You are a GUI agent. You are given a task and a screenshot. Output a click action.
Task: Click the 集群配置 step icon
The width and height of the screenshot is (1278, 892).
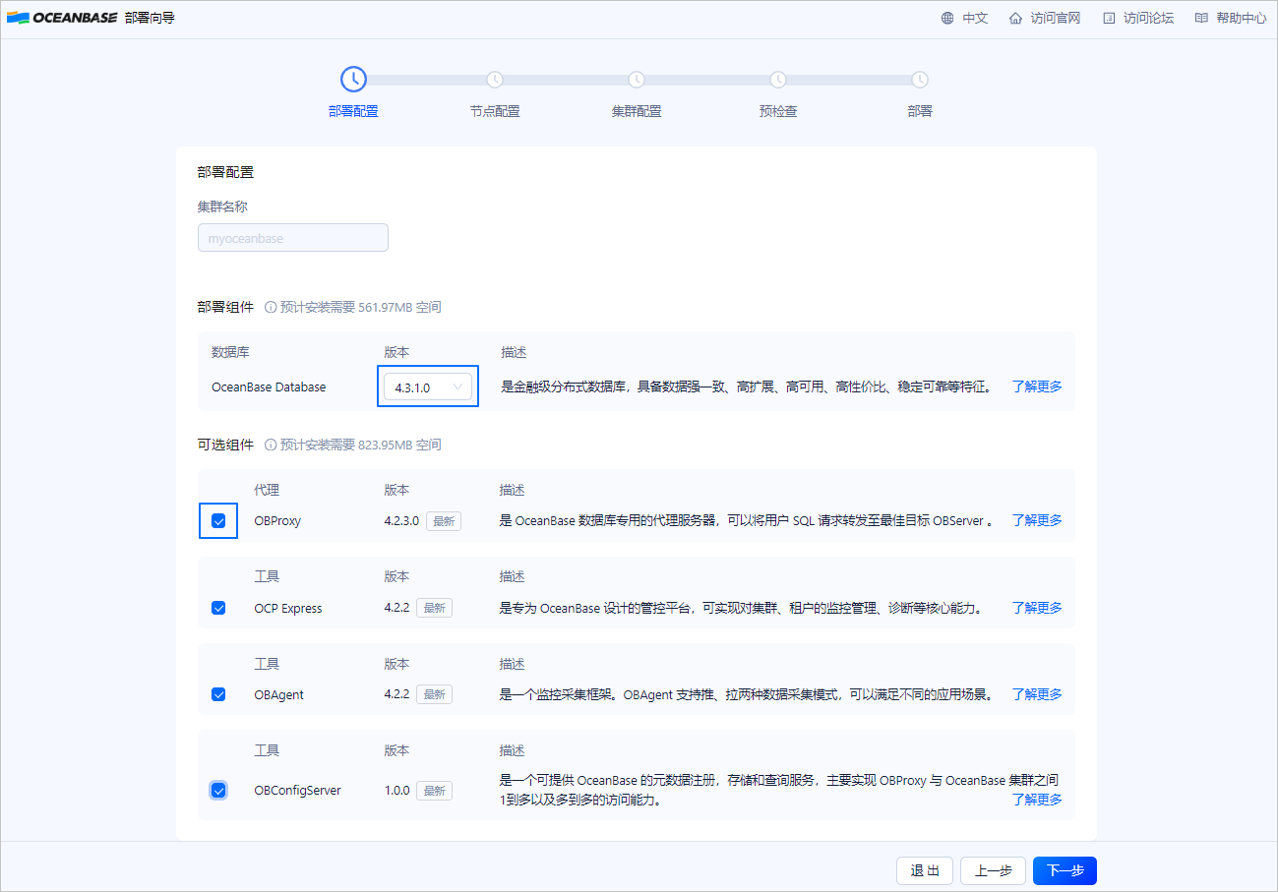[637, 80]
